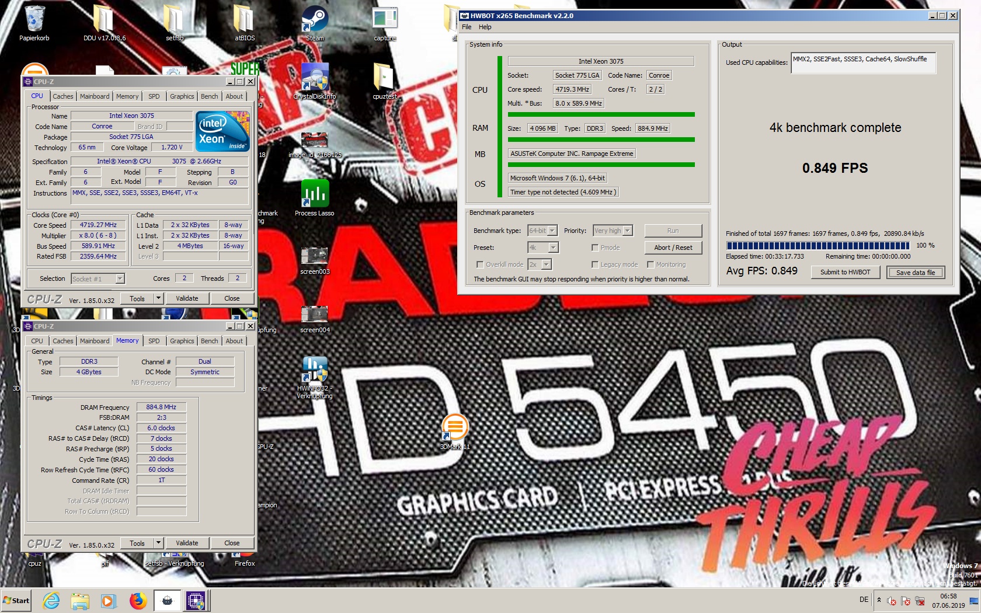Open Firefox from the taskbar
Image resolution: width=981 pixels, height=613 pixels.
coord(138,601)
